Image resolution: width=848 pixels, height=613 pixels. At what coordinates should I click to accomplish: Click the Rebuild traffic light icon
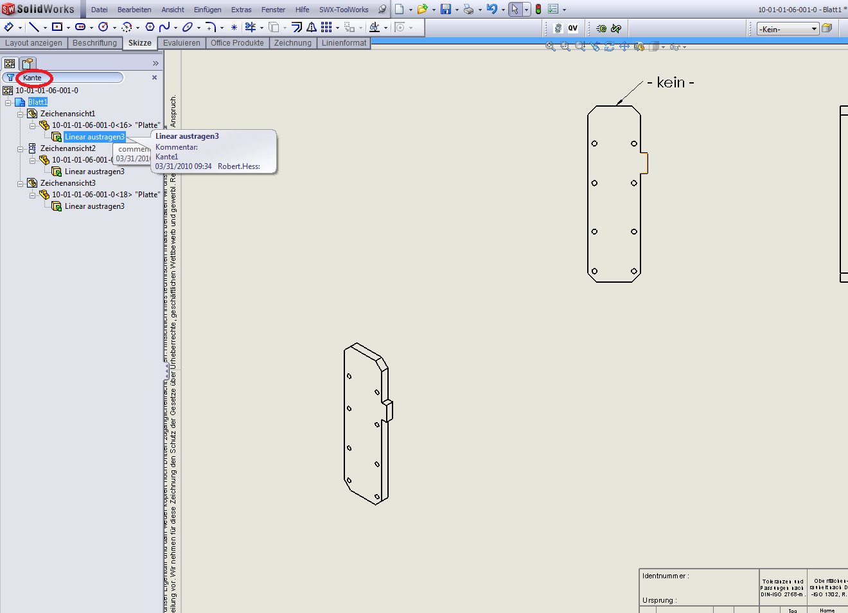coord(538,9)
